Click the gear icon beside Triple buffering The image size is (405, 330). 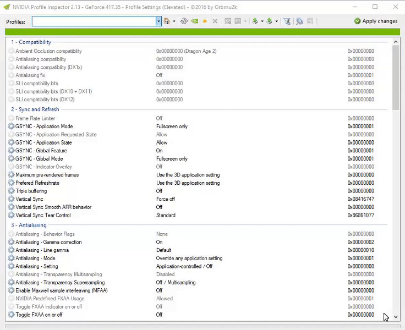pyautogui.click(x=11, y=191)
